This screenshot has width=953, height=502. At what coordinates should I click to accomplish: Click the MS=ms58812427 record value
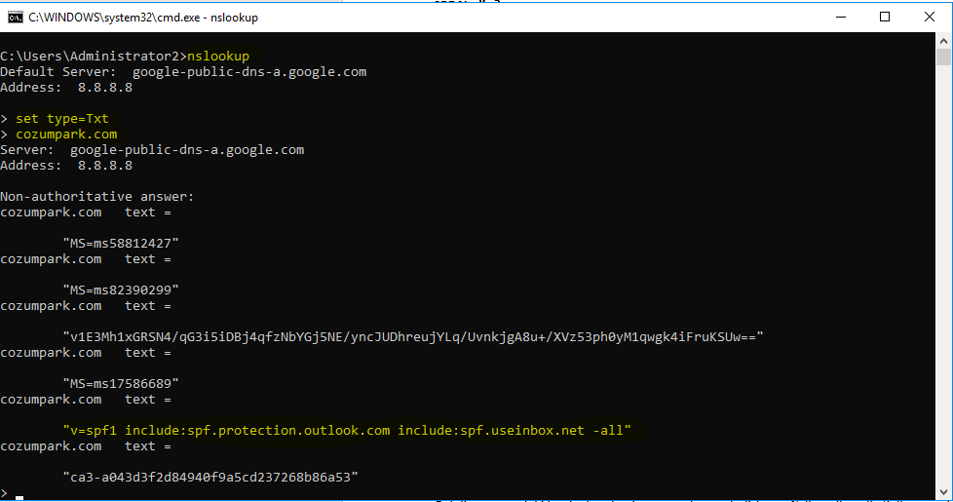[121, 243]
